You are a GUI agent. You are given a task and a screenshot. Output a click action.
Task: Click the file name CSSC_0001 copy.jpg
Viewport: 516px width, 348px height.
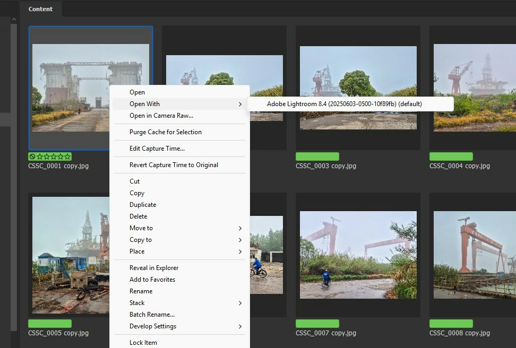[x=58, y=166]
